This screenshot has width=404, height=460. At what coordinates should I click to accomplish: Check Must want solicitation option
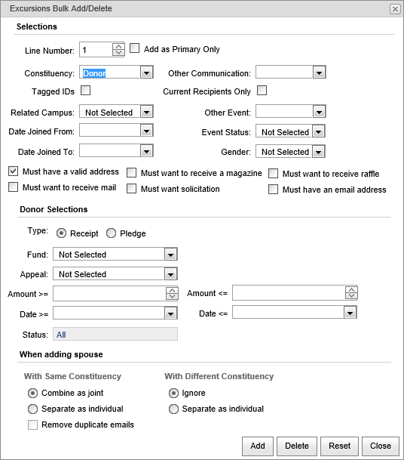131,189
